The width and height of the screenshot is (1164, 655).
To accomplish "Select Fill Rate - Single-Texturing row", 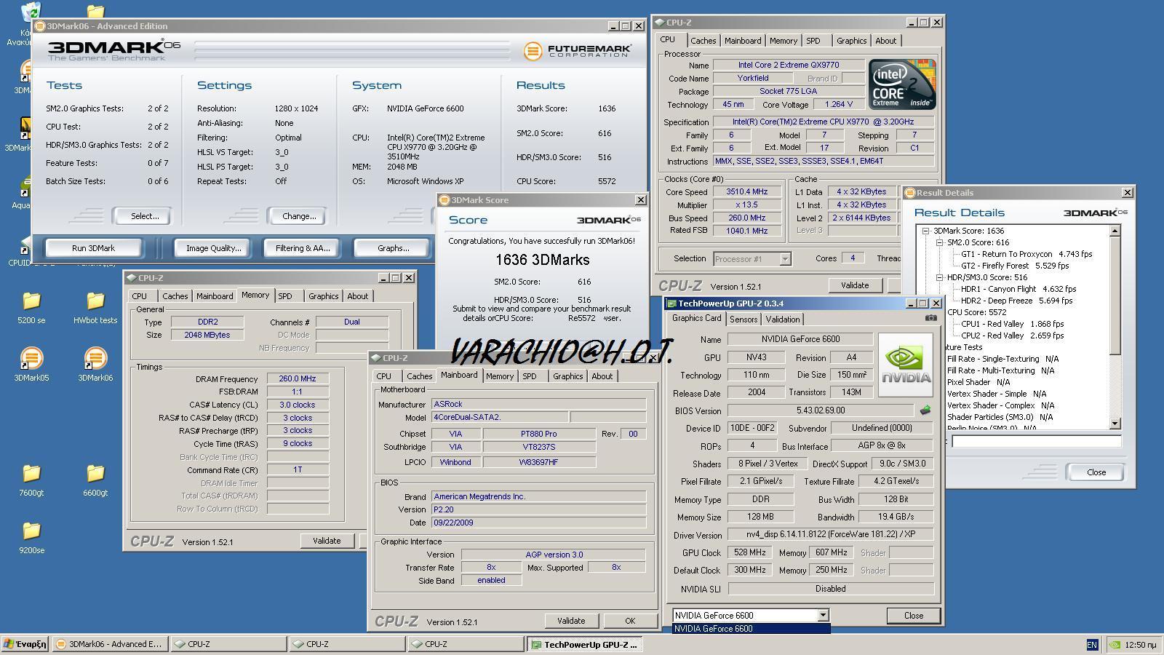I will tap(1002, 359).
